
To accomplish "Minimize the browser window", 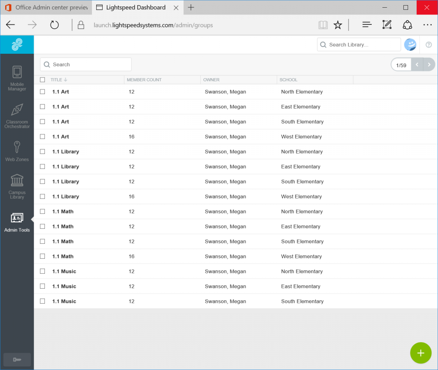I will point(385,8).
